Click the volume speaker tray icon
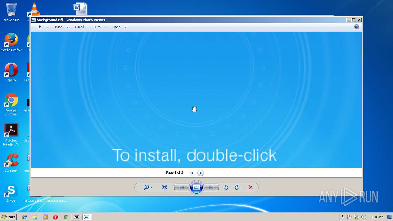 click(x=364, y=217)
